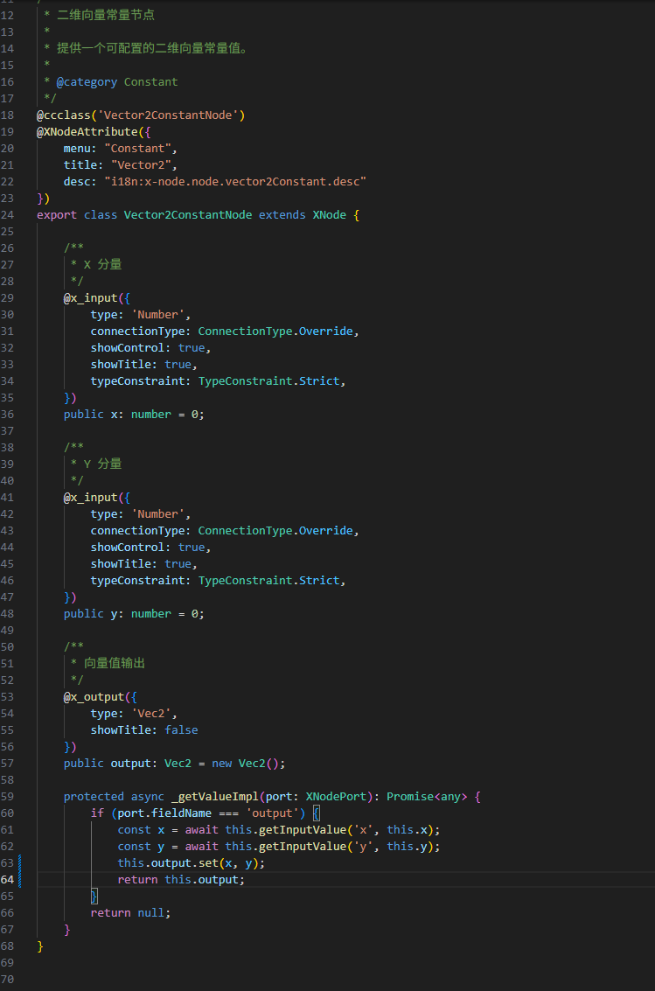Viewport: 655px width, 991px height.
Task: Click the @x_output decorator on line 53
Action: click(x=94, y=696)
